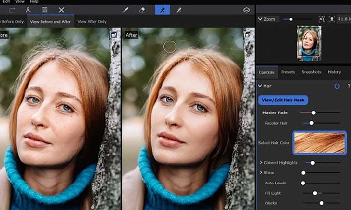Image resolution: width=351 pixels, height=210 pixels.
Task: Pick the hair color texture swatch
Action: point(319,143)
